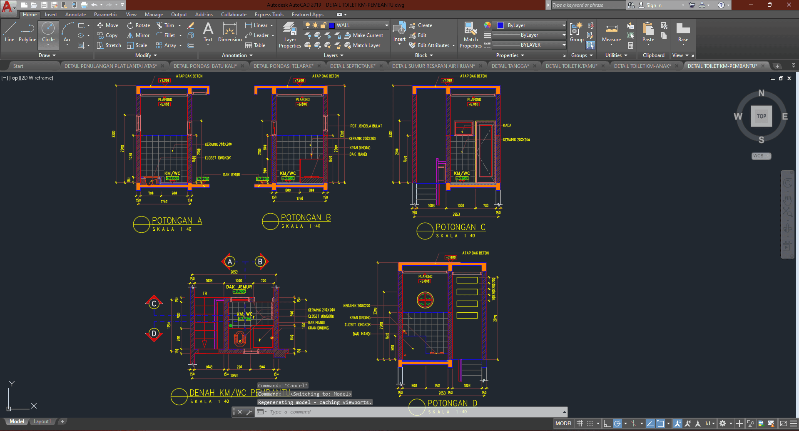Open the ByLayer color dropdown
Image resolution: width=799 pixels, height=431 pixels.
pyautogui.click(x=564, y=25)
